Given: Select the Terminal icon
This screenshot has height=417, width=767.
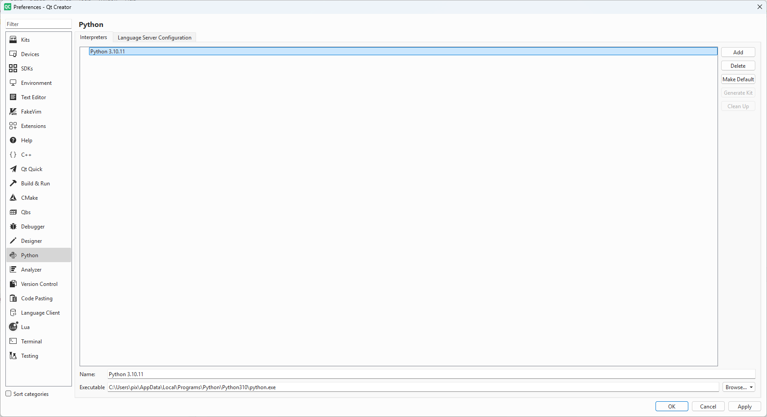Looking at the screenshot, I should coord(13,342).
